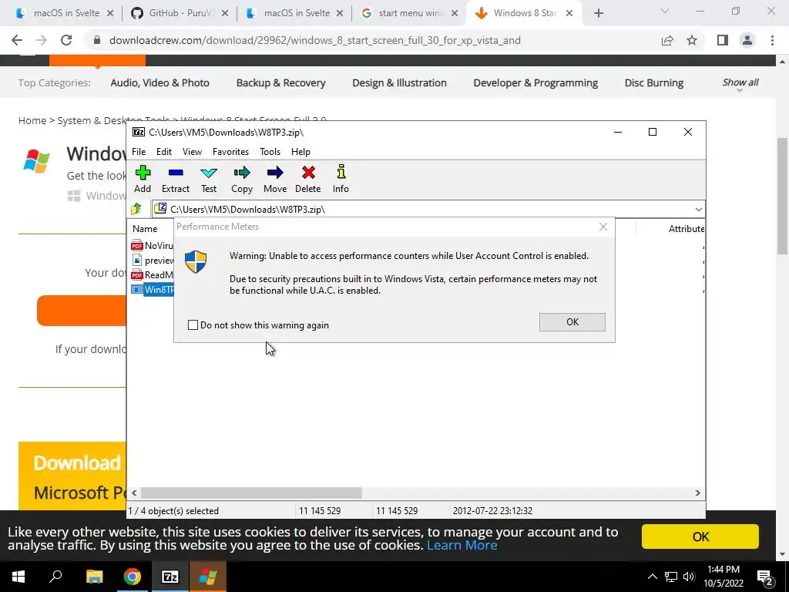Check 'Do not show this warning again'

click(193, 325)
